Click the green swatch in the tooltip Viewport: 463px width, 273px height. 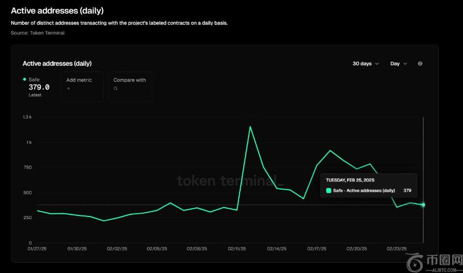[328, 191]
